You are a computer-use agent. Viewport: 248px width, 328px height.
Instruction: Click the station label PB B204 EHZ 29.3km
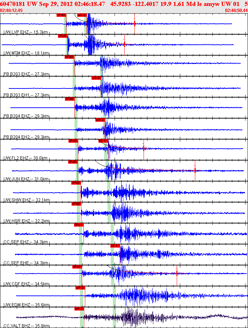coord(26,116)
